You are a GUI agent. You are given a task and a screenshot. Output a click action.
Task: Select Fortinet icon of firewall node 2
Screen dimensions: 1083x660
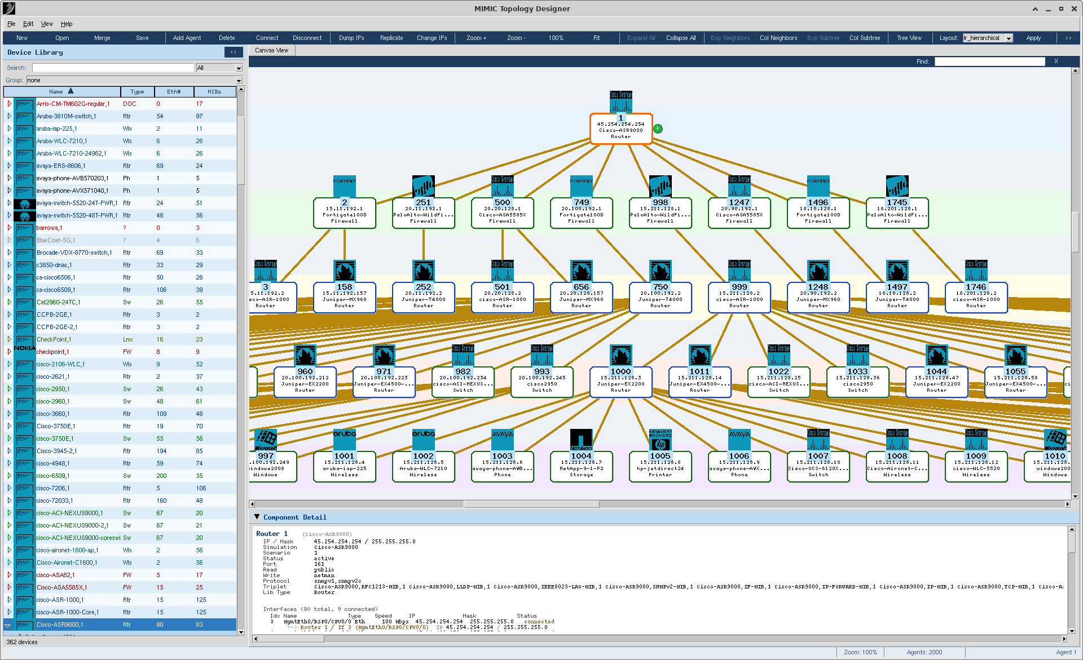(x=344, y=186)
